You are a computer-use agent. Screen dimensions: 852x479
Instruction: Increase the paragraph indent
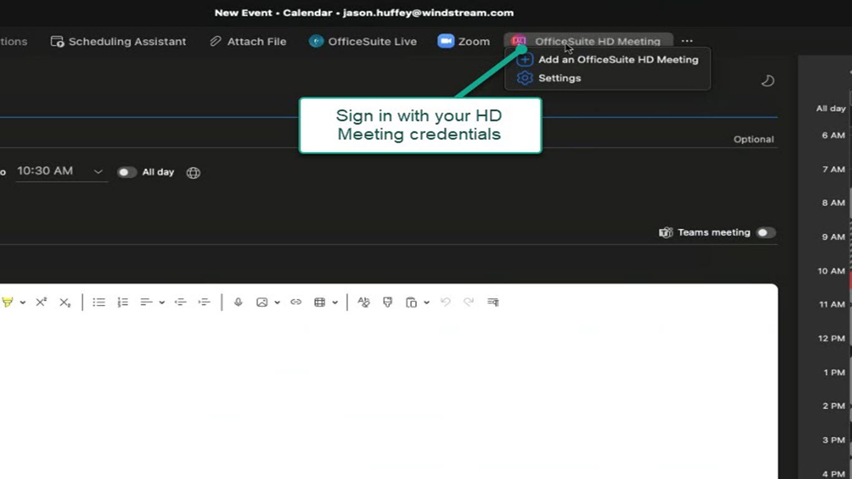[204, 302]
